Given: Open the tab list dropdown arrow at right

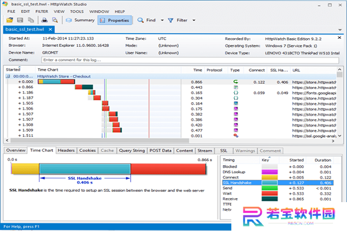Looking at the screenshot, I should 340,30.
